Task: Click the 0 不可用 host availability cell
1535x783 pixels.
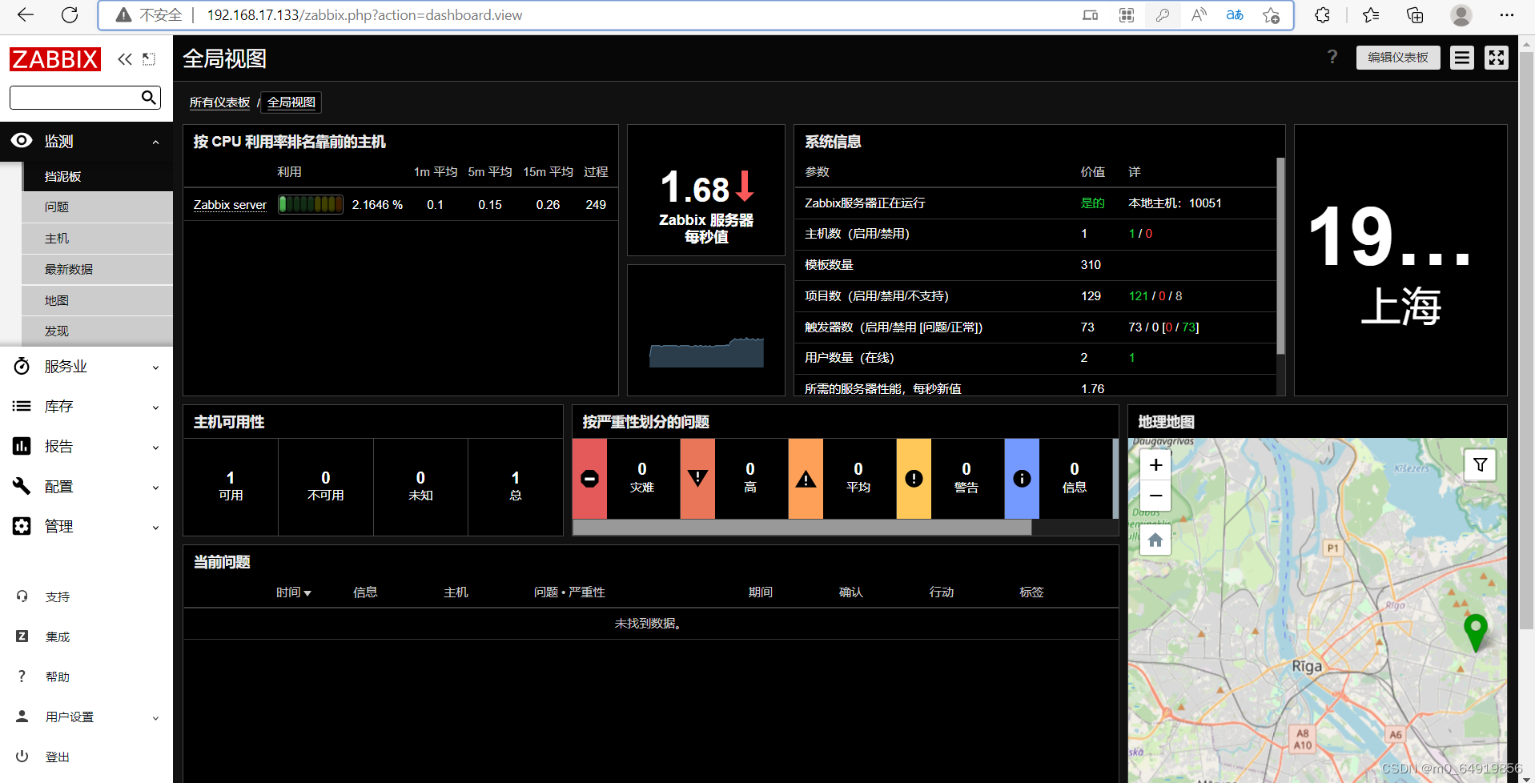Action: point(326,486)
